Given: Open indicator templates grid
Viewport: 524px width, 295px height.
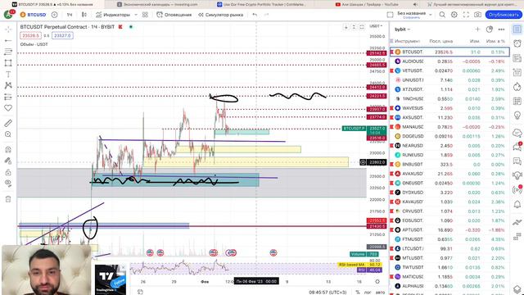Looking at the screenshot, I should click(145, 15).
